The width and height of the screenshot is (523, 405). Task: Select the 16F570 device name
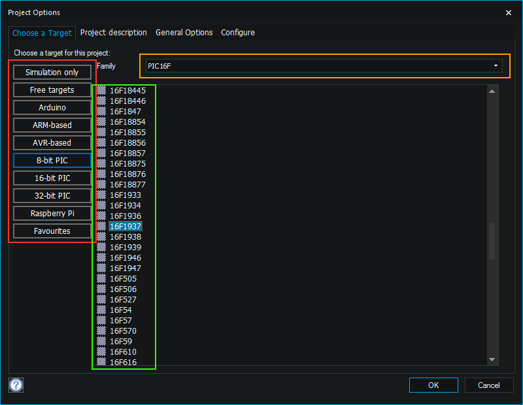coord(123,331)
